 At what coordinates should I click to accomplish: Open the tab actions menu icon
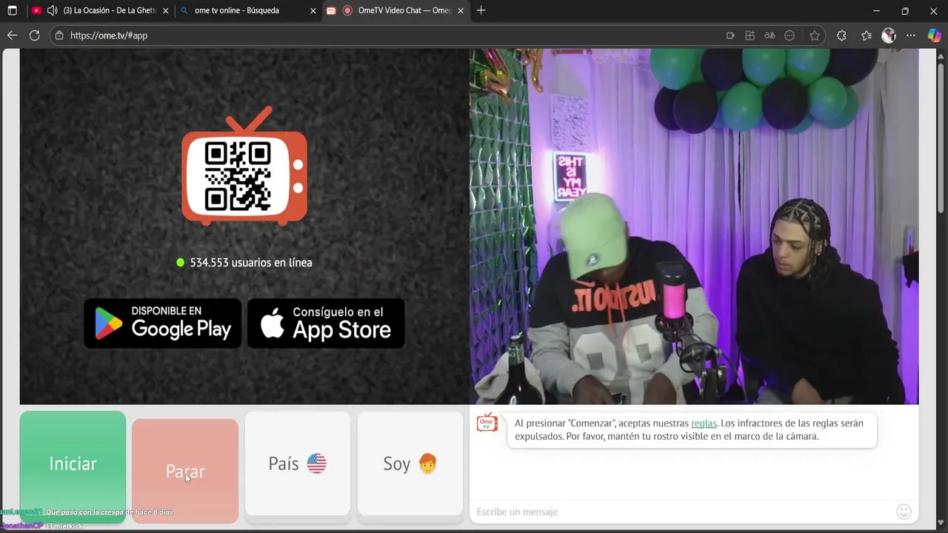click(x=12, y=10)
